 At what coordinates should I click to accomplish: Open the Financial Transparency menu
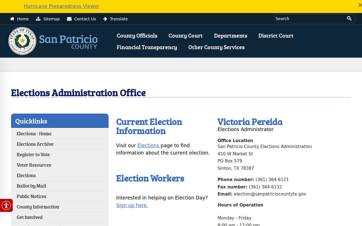(x=147, y=47)
